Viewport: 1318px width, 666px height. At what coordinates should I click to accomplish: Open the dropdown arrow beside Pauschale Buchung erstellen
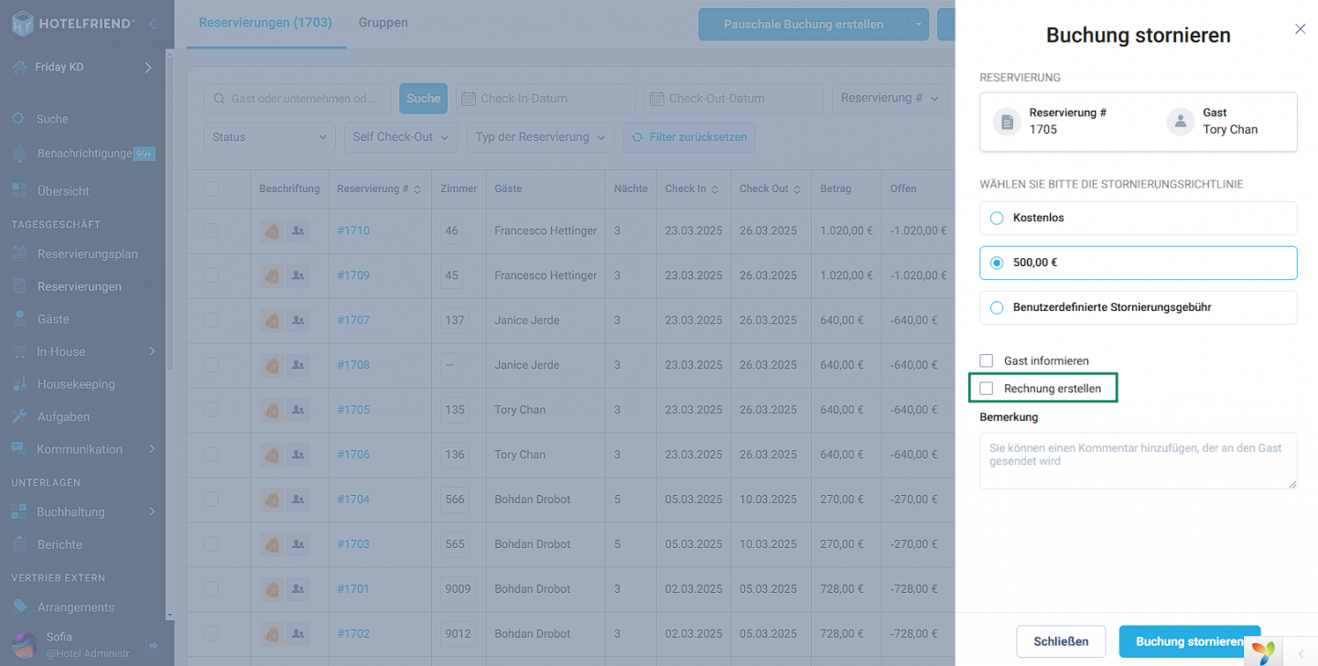[x=919, y=25]
